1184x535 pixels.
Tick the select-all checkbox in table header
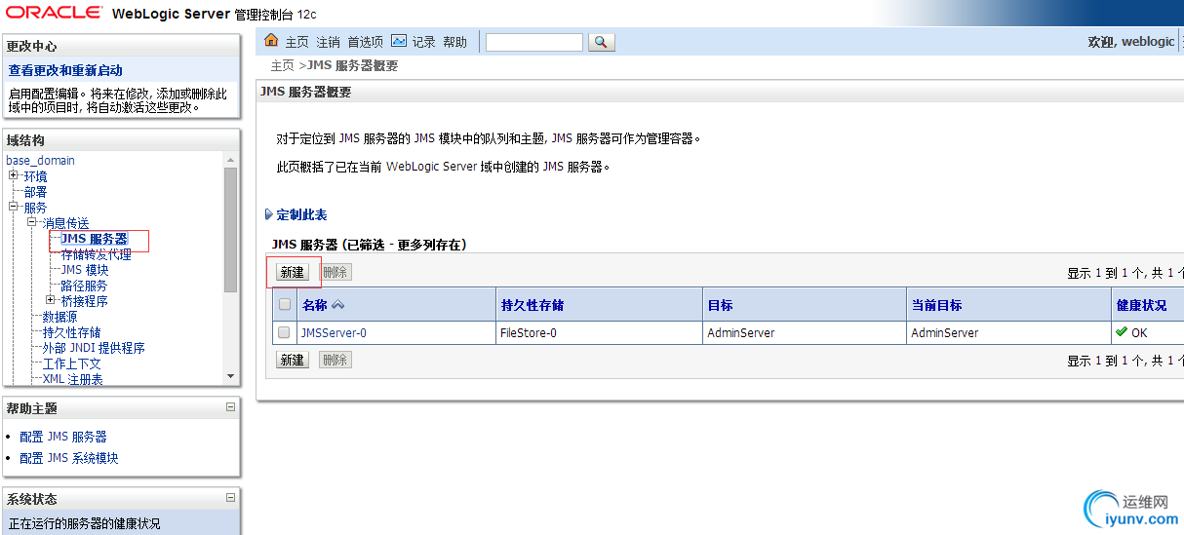click(x=285, y=304)
